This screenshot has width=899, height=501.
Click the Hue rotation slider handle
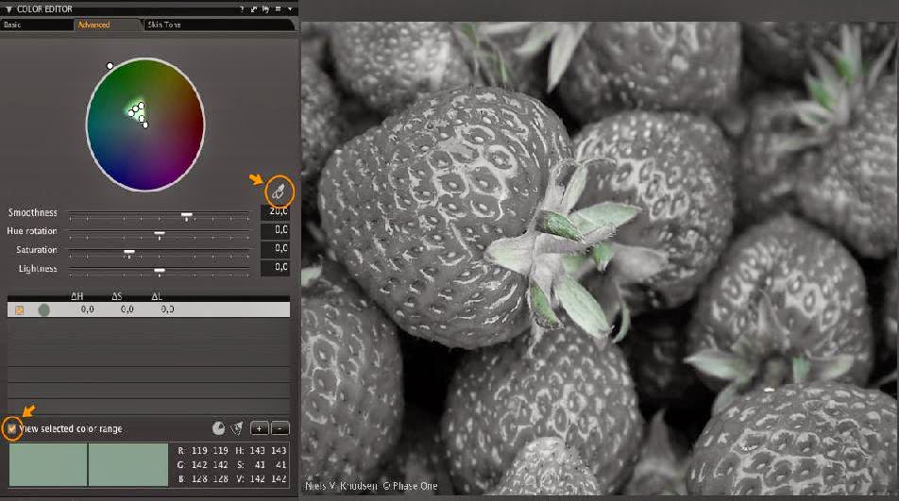tap(160, 235)
